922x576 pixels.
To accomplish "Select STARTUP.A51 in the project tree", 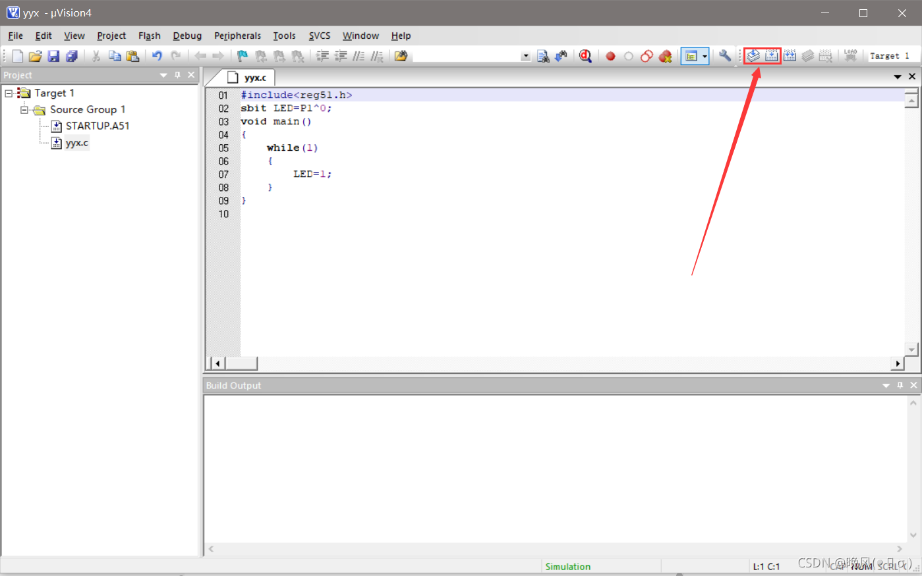I will pyautogui.click(x=98, y=126).
